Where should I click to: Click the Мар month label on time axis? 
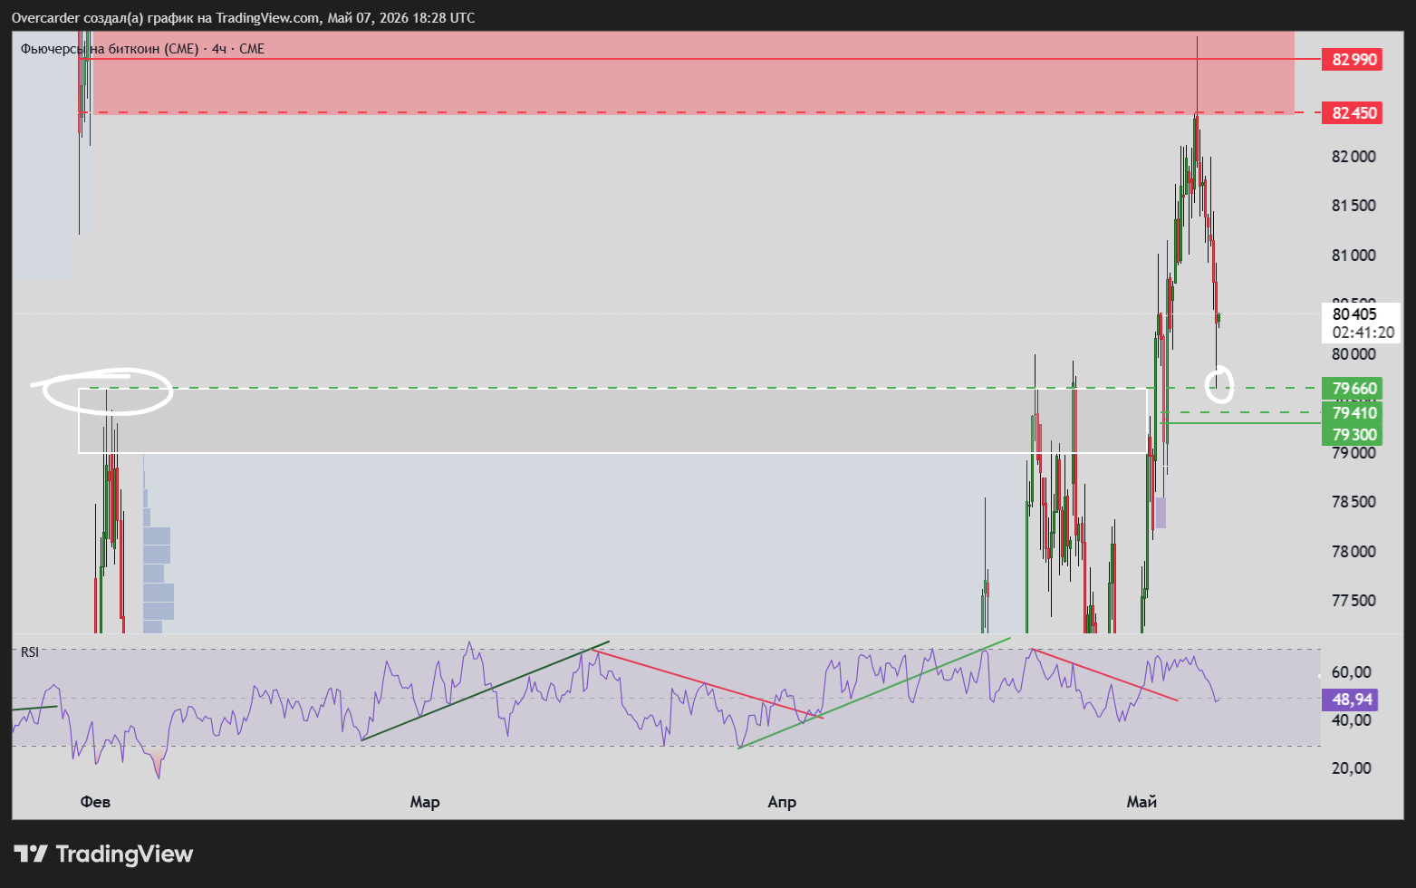coord(425,802)
